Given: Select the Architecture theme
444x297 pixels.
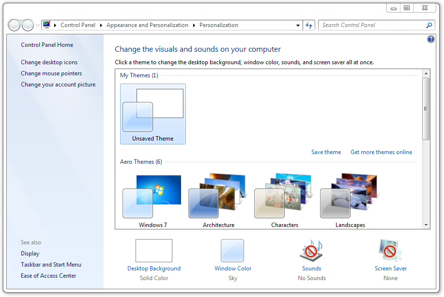Looking at the screenshot, I should pos(218,201).
